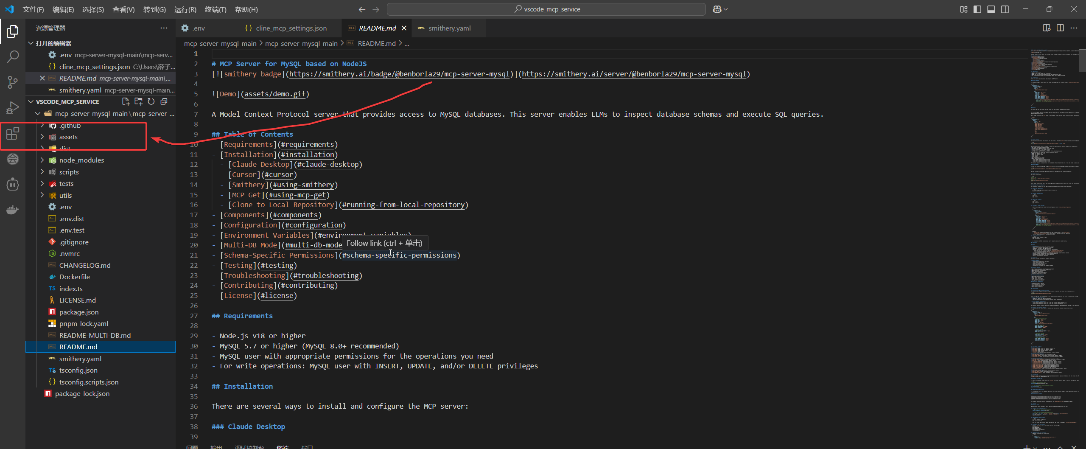Open the Source Control view icon
Image resolution: width=1086 pixels, height=449 pixels.
(13, 82)
